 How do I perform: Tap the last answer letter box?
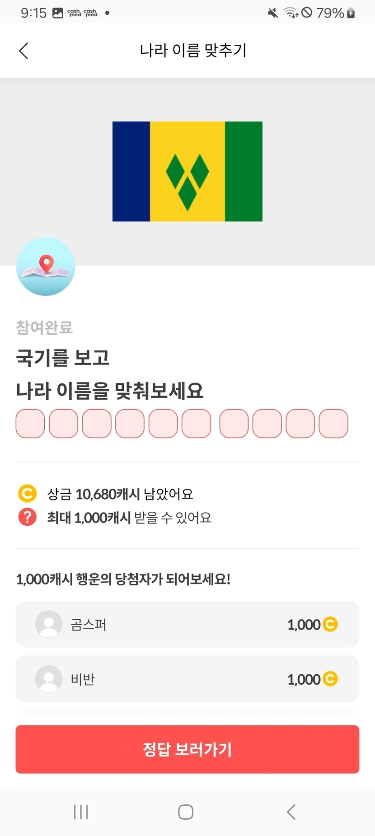[x=333, y=424]
